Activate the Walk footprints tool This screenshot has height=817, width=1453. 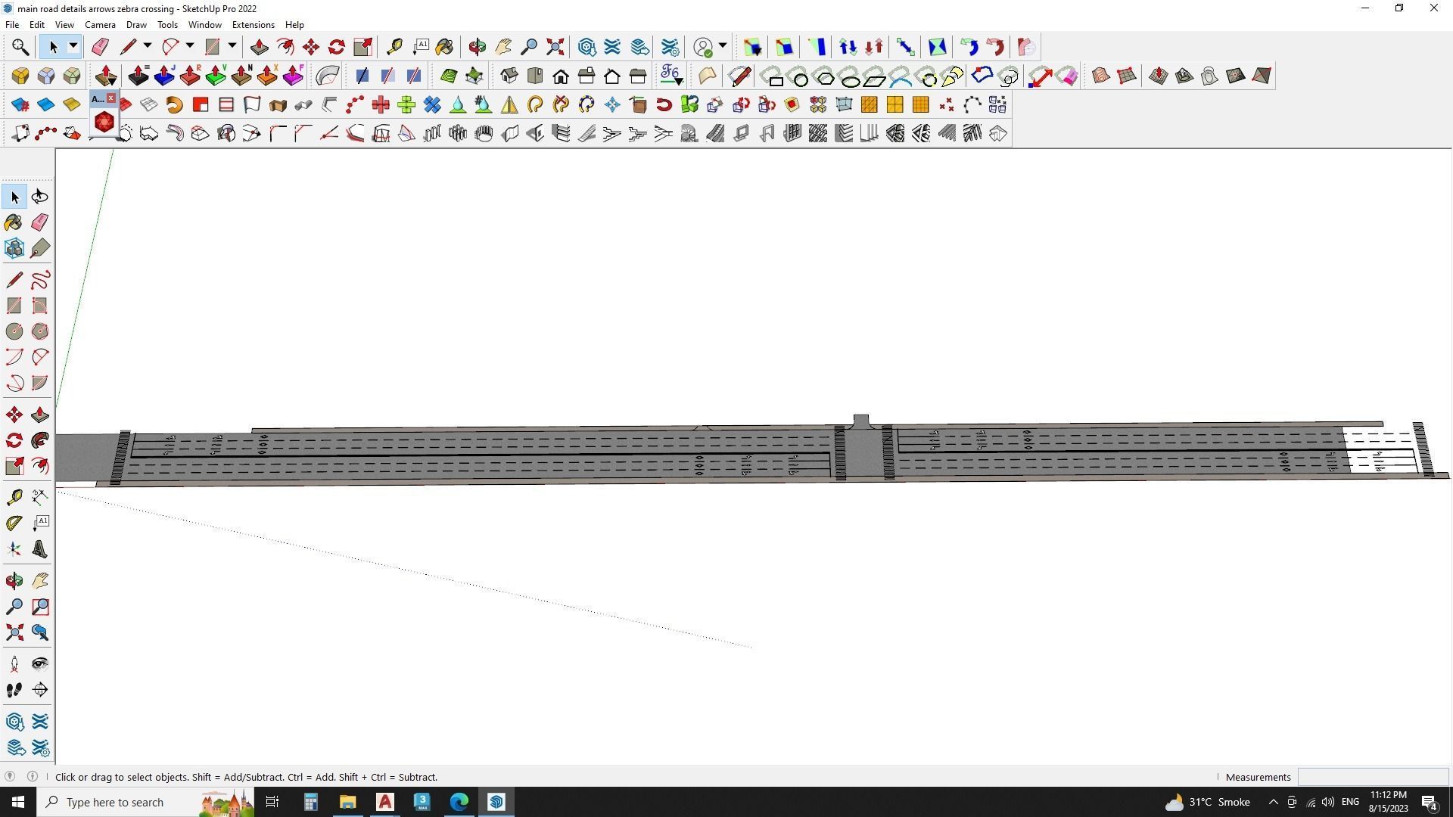tap(14, 689)
